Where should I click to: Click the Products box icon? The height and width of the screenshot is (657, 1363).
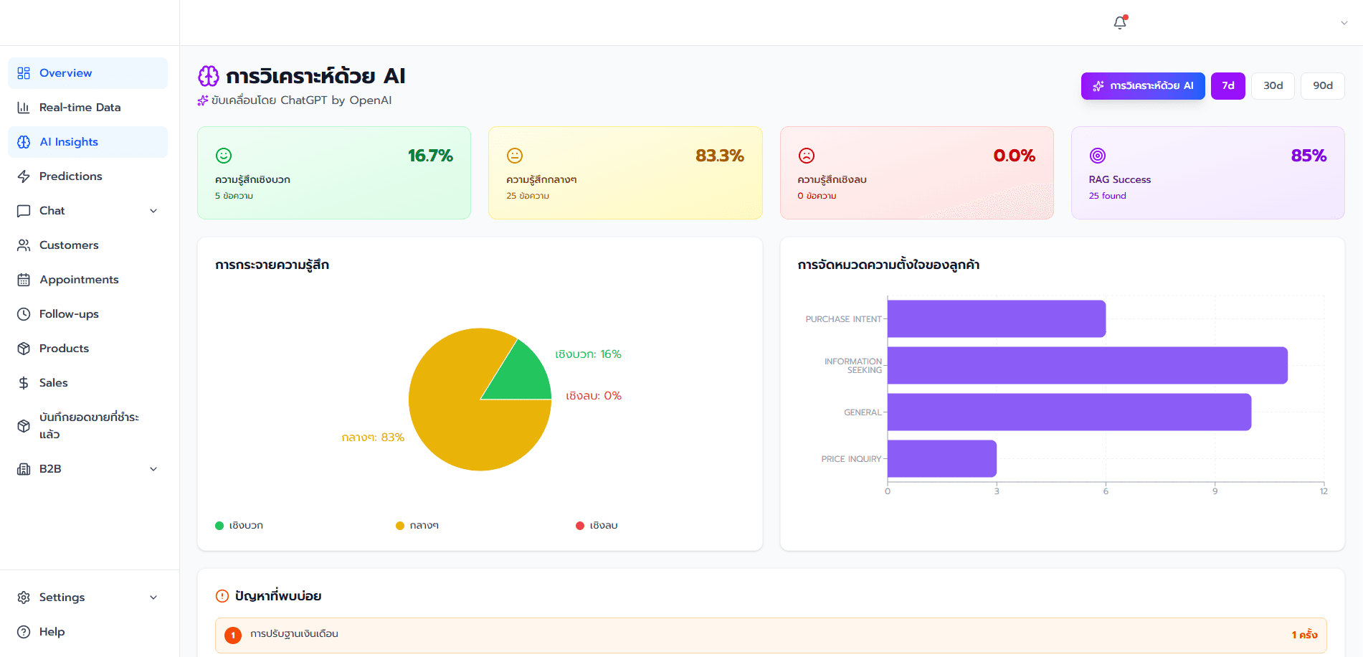[x=24, y=349]
